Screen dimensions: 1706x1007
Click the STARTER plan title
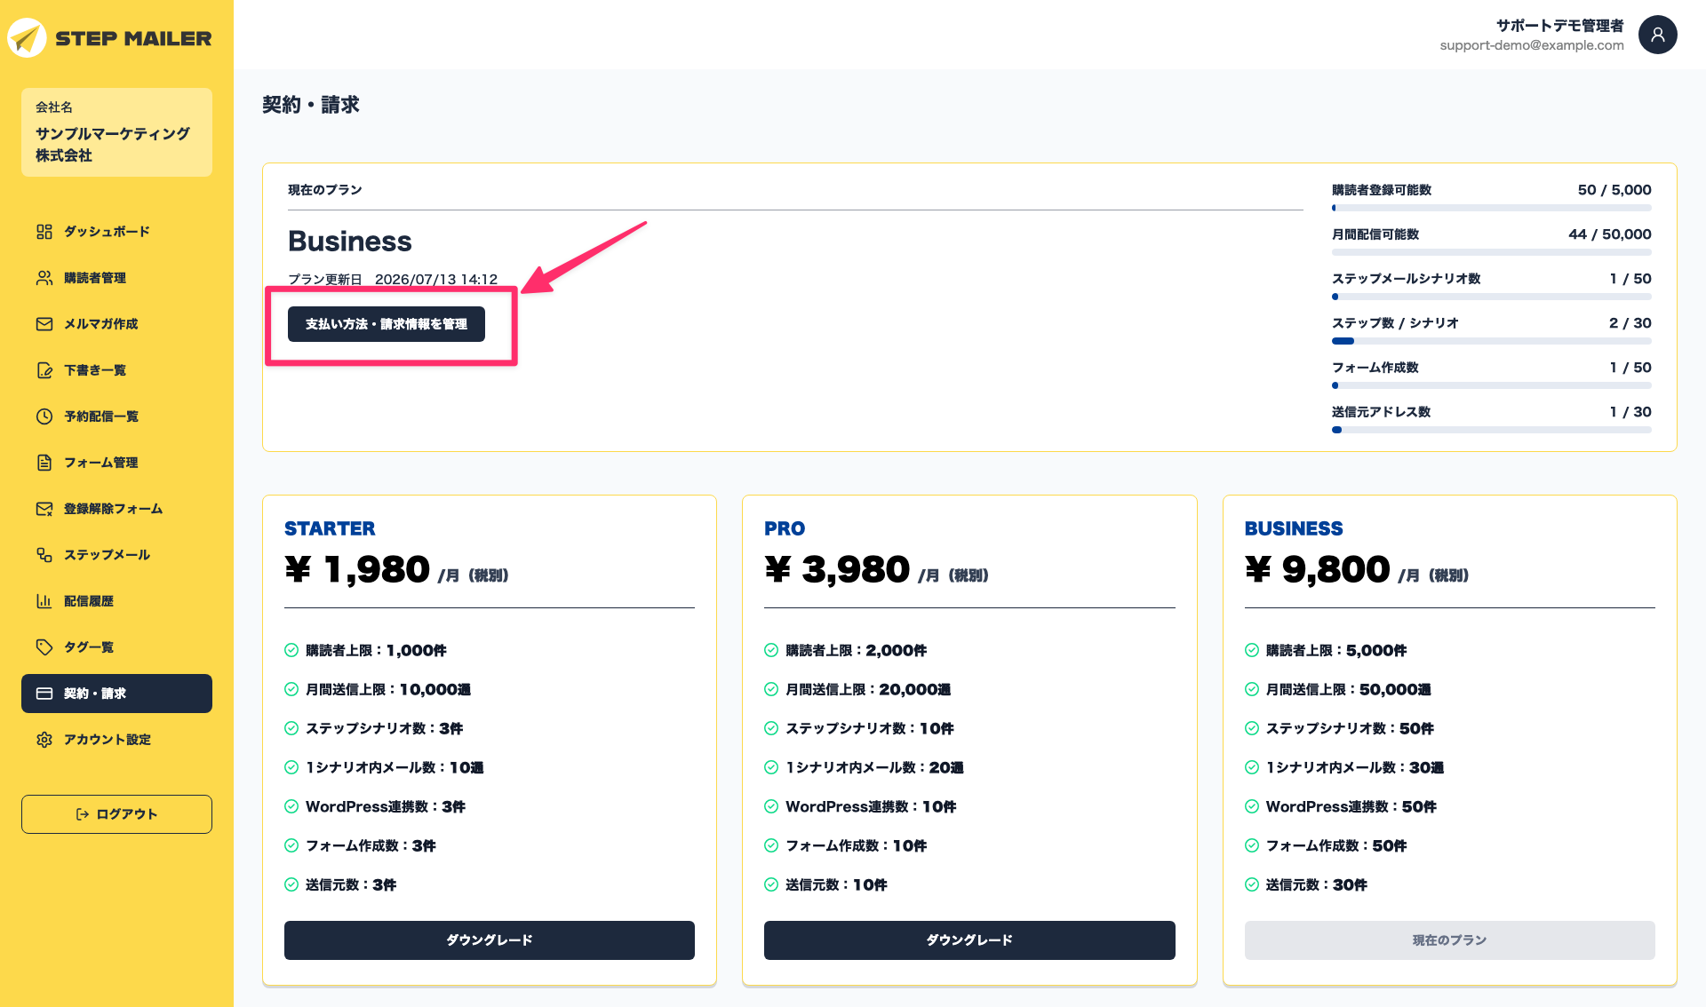(x=330, y=528)
